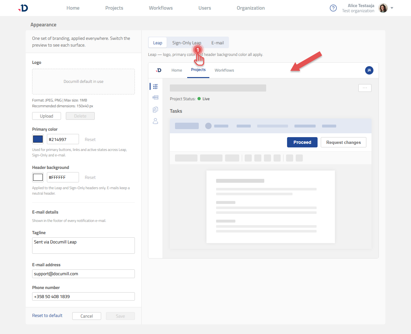Click the Delete logo button
The width and height of the screenshot is (411, 334).
pyautogui.click(x=80, y=116)
